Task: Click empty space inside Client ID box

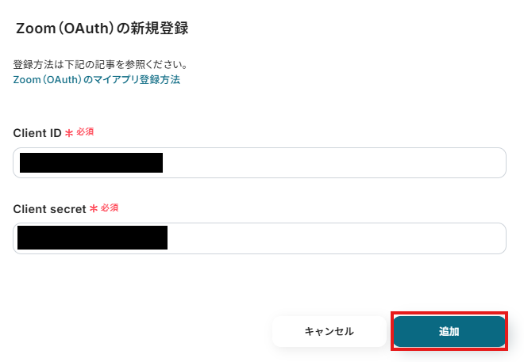Action: pos(333,163)
